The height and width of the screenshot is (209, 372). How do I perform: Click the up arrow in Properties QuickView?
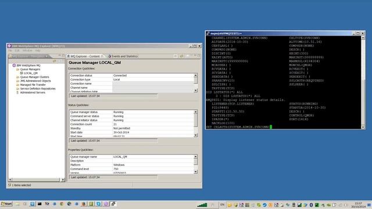tap(195, 156)
